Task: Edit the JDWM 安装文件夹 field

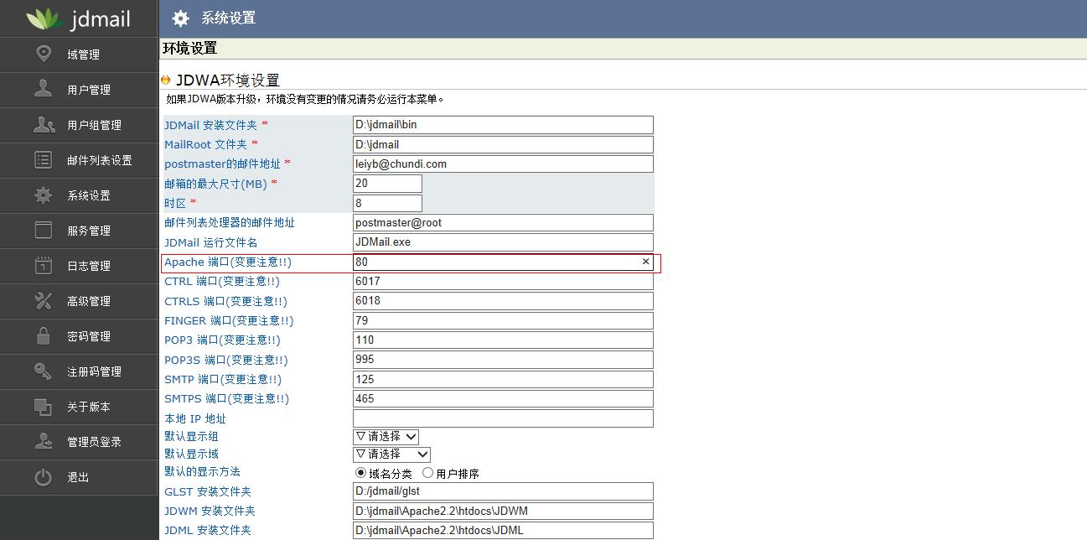Action: 503,511
